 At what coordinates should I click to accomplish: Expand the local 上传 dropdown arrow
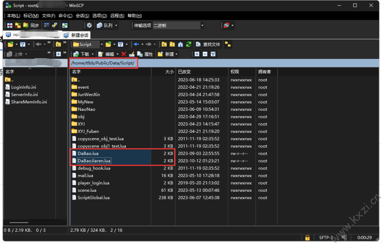pos(26,54)
